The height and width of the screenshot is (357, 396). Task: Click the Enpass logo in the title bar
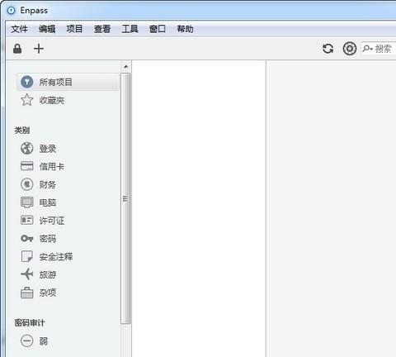click(12, 11)
